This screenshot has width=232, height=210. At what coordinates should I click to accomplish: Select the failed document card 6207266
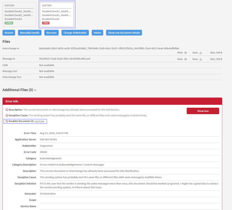(57, 14)
